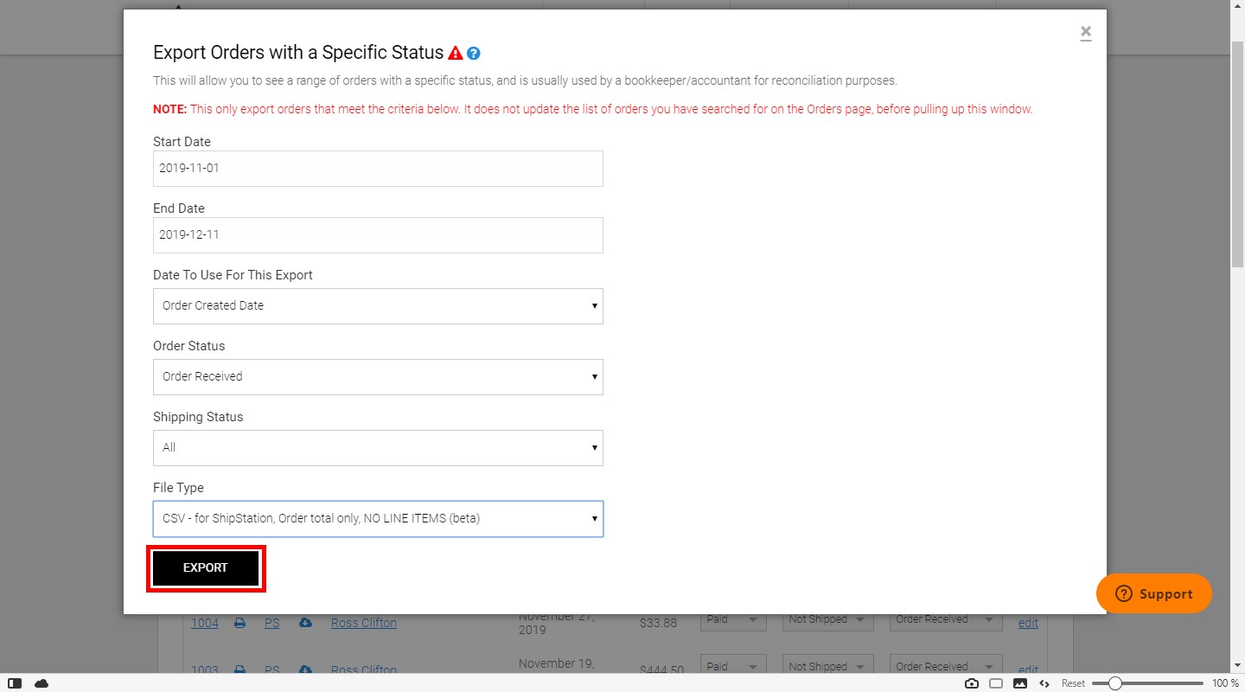Open the orange Support button
This screenshot has height=692, width=1245.
tap(1154, 593)
